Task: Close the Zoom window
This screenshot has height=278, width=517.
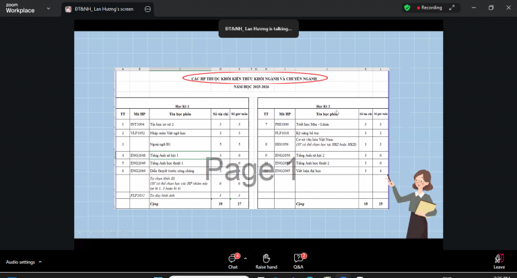Action: (x=508, y=7)
